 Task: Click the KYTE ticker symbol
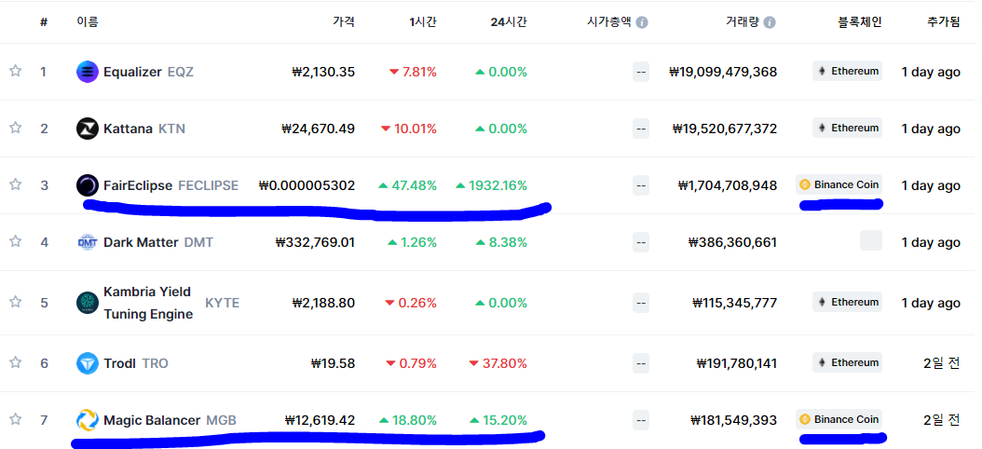pyautogui.click(x=223, y=303)
